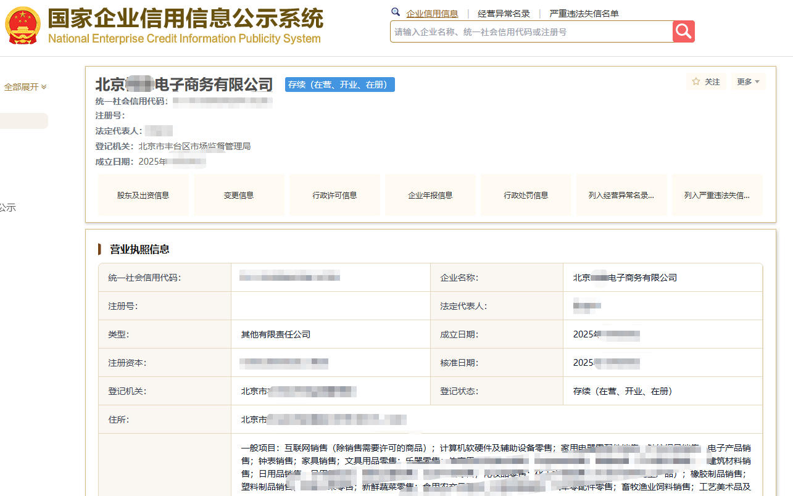This screenshot has width=793, height=496.
Task: Open the 行政许可信息 section
Action: (x=334, y=195)
